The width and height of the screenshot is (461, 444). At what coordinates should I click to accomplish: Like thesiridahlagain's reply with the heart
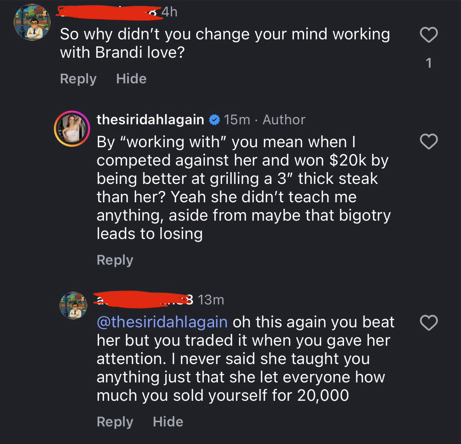point(429,141)
